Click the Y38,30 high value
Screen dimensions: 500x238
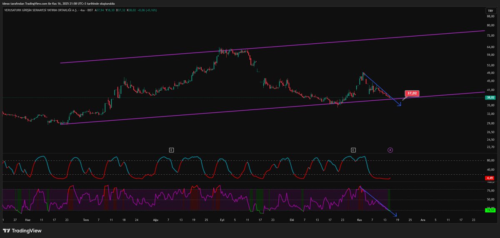pos(110,10)
